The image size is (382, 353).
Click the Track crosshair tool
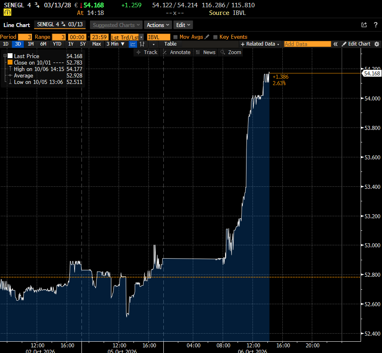pyautogui.click(x=147, y=52)
